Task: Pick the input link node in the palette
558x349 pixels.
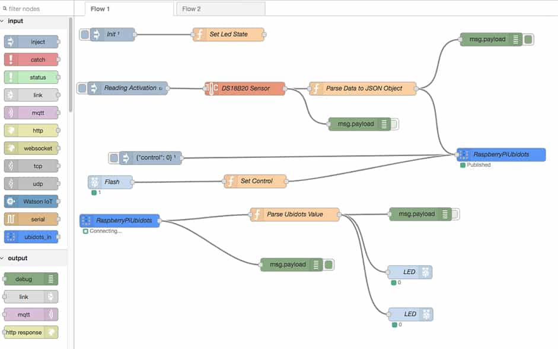Action: (x=31, y=95)
